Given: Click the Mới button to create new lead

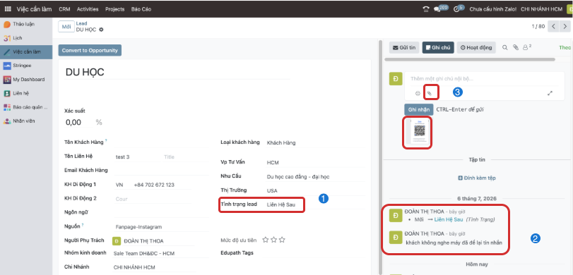Looking at the screenshot, I should [66, 27].
